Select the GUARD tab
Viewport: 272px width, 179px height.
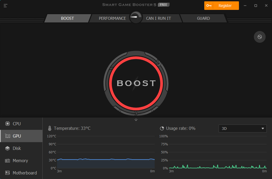[x=203, y=18]
